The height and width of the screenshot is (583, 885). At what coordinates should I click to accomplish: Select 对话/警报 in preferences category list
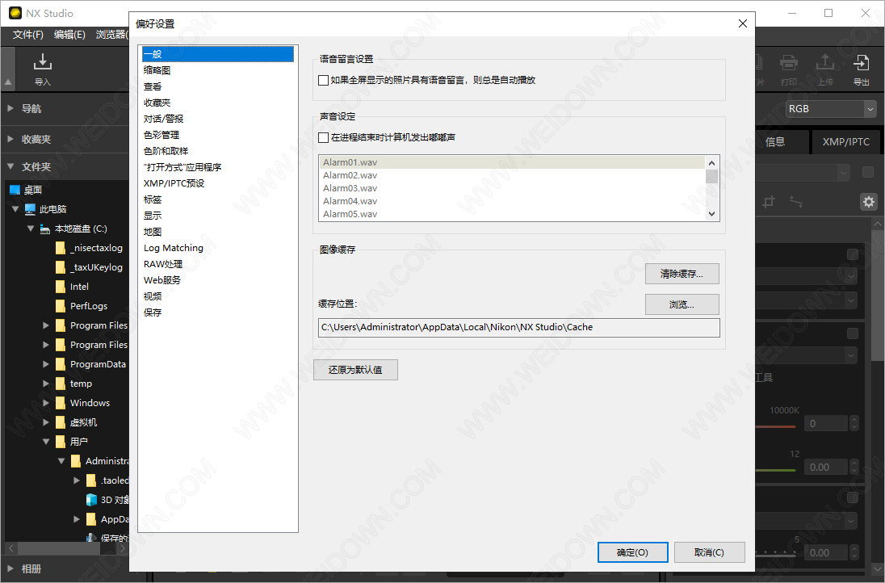(218, 119)
